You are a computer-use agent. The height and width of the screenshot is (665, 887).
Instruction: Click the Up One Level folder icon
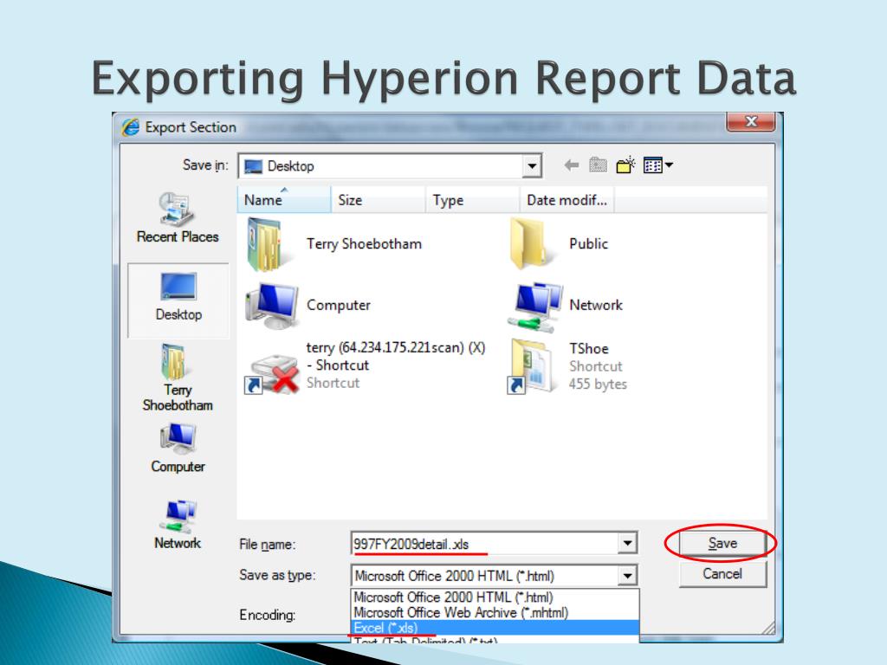(598, 165)
